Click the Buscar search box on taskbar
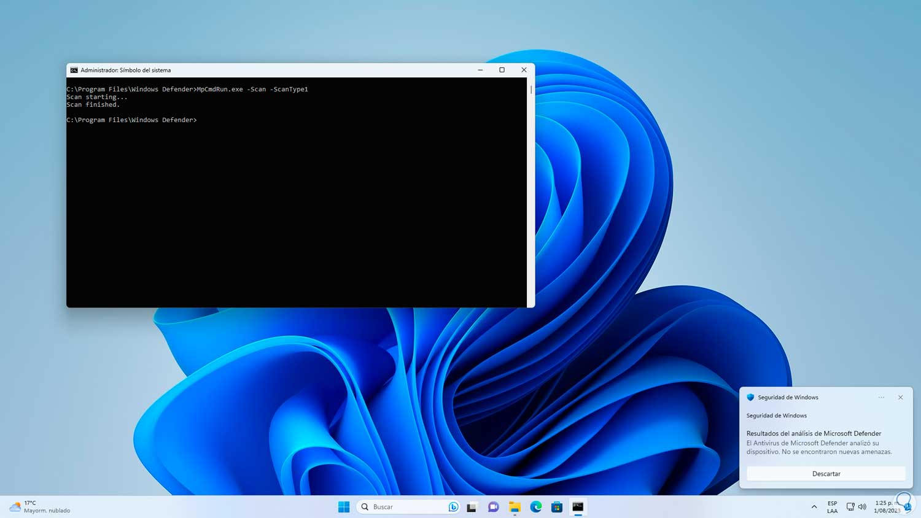The height and width of the screenshot is (518, 921). click(408, 507)
